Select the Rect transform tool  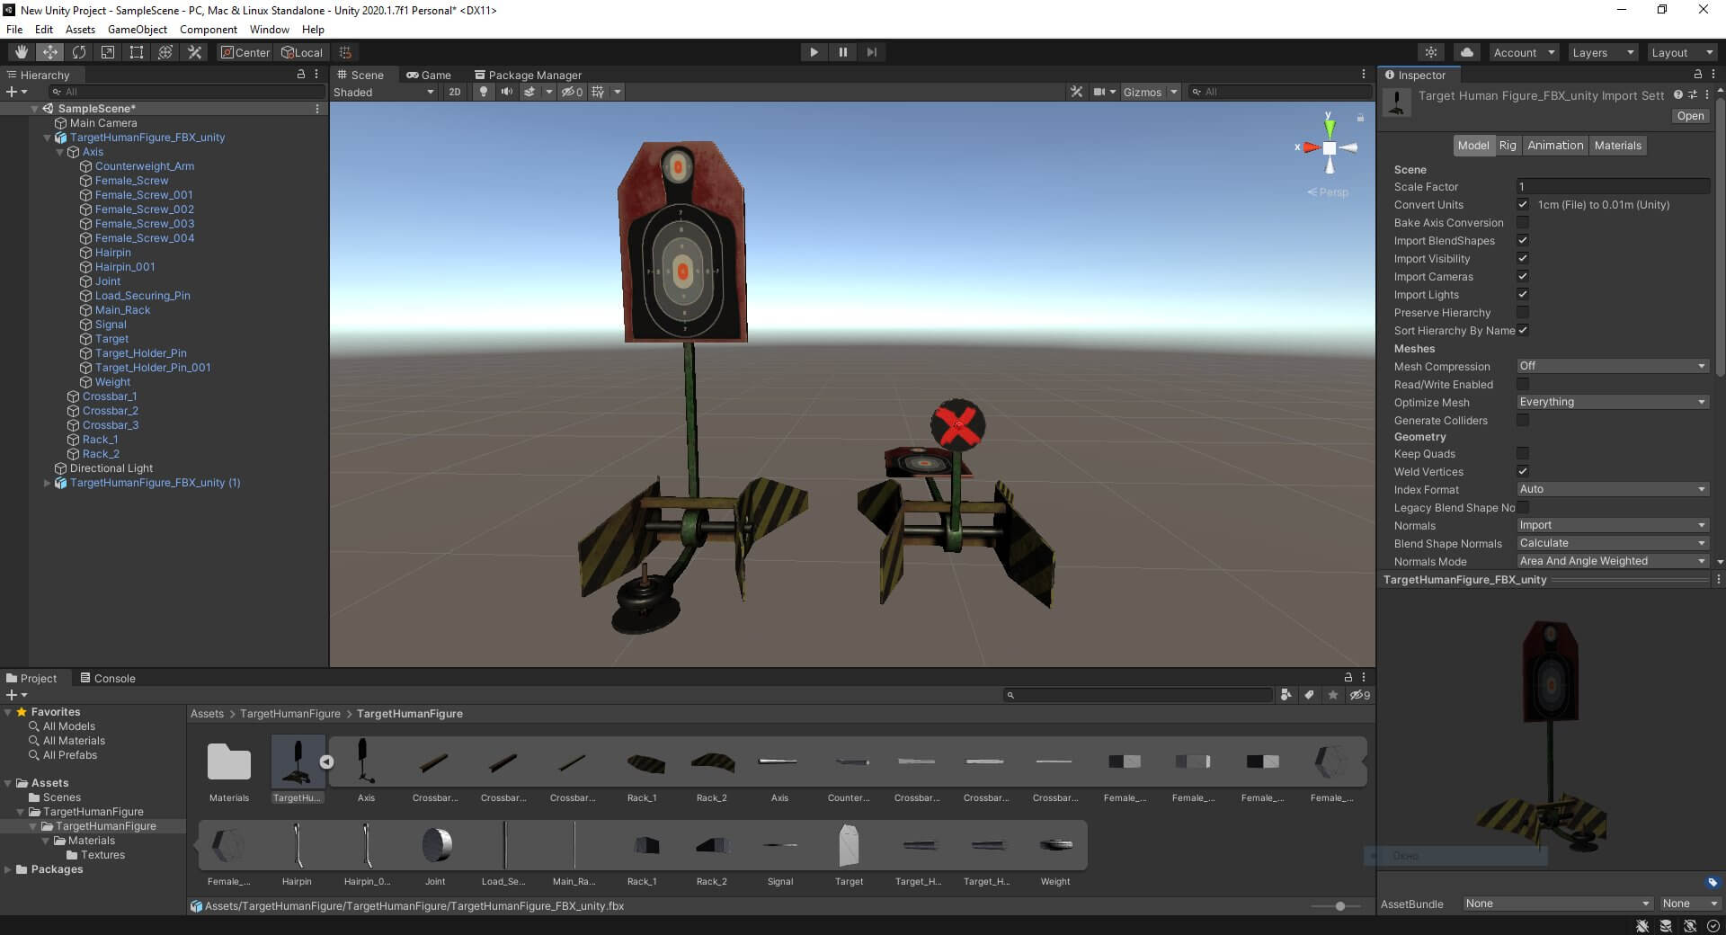click(x=137, y=52)
